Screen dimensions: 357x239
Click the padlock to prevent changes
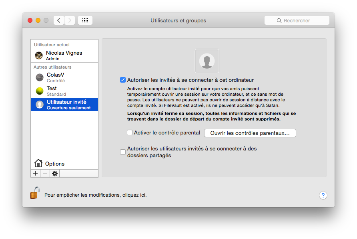[x=34, y=193]
